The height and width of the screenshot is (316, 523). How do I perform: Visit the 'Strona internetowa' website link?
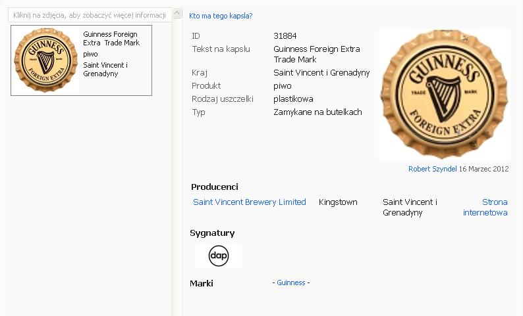tap(485, 208)
